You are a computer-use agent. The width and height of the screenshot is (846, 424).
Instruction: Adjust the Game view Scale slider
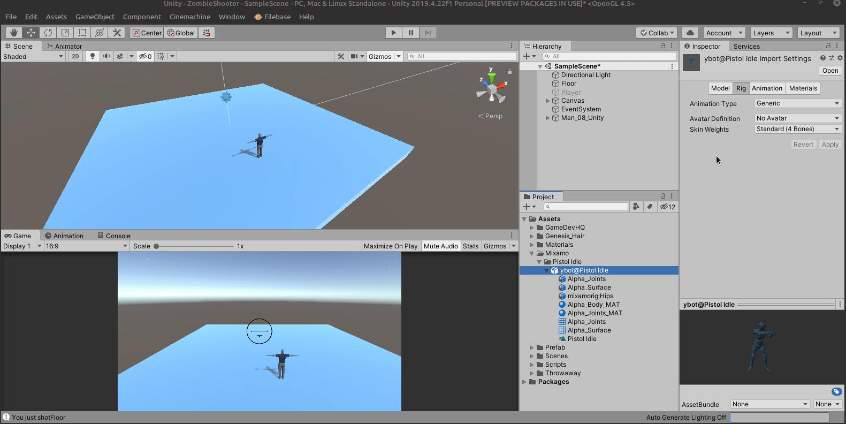coord(194,246)
